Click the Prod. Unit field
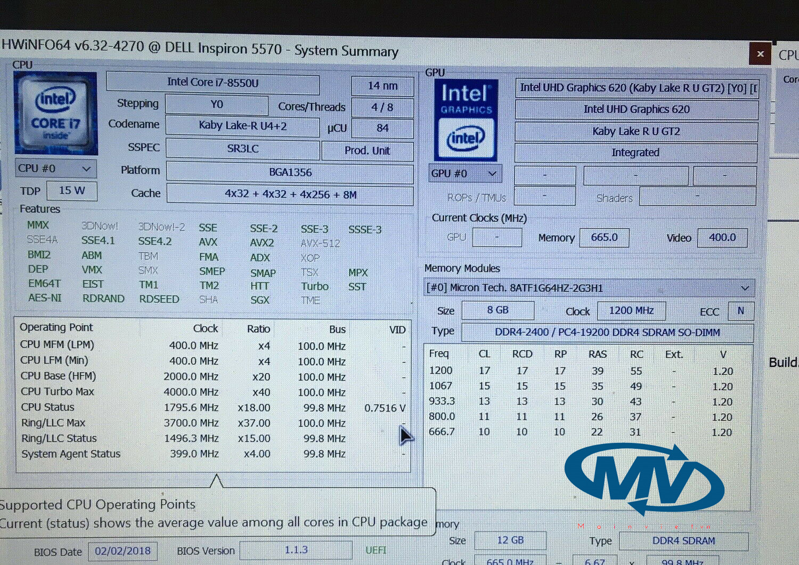799x565 pixels. (x=368, y=151)
